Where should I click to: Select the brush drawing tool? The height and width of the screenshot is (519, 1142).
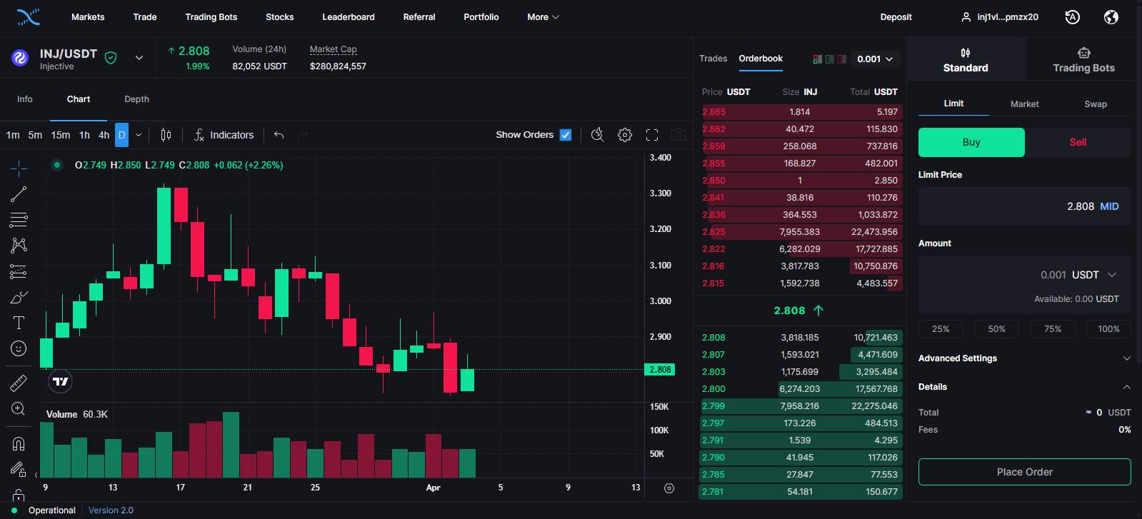click(19, 297)
